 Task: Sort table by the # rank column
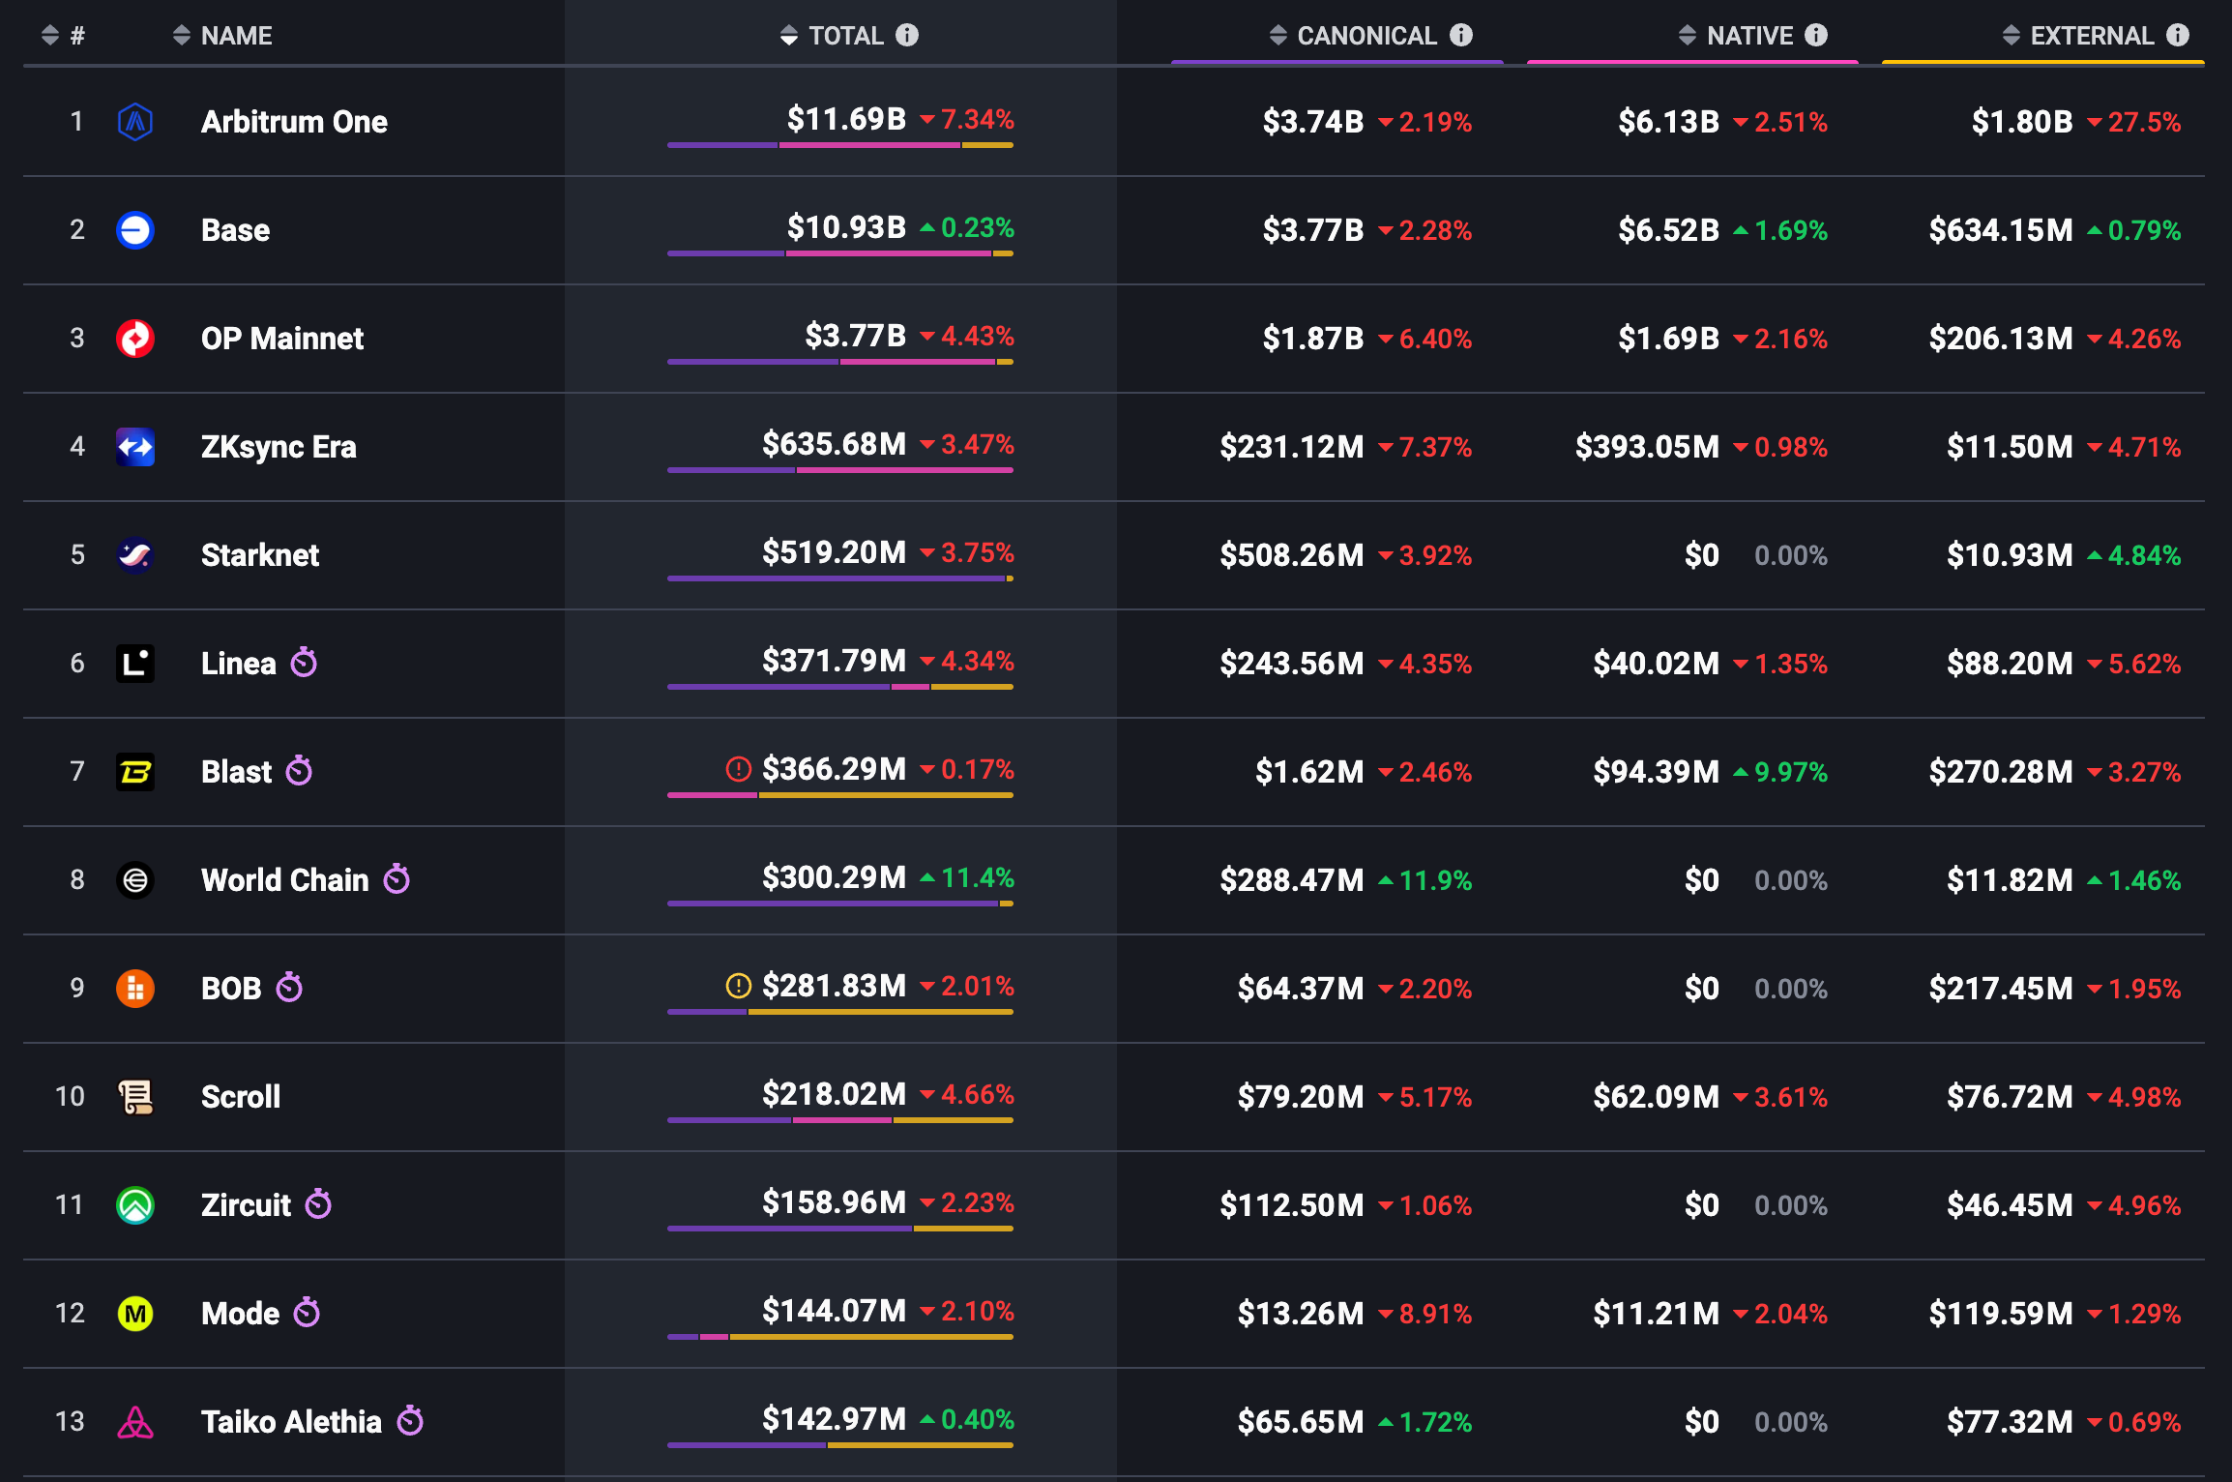[x=50, y=36]
